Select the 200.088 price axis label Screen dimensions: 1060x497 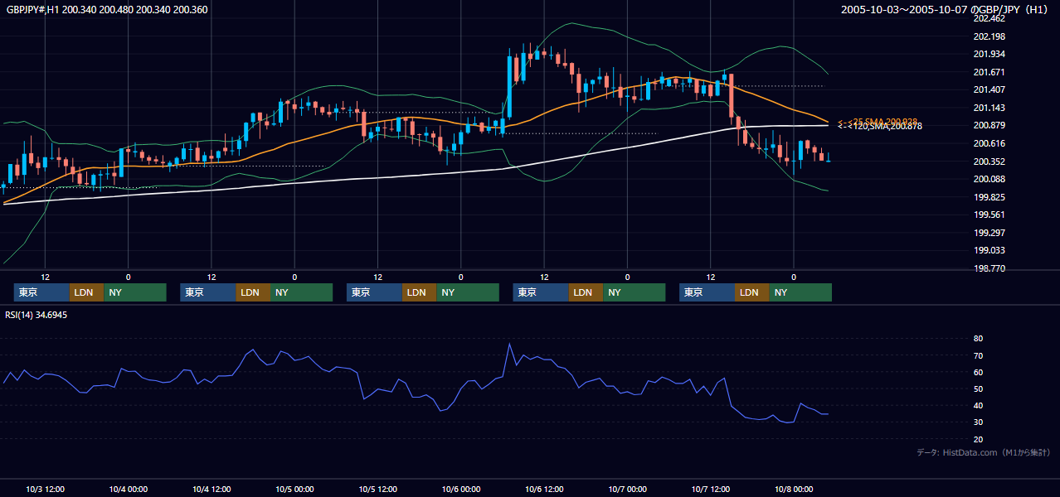pyautogui.click(x=989, y=180)
